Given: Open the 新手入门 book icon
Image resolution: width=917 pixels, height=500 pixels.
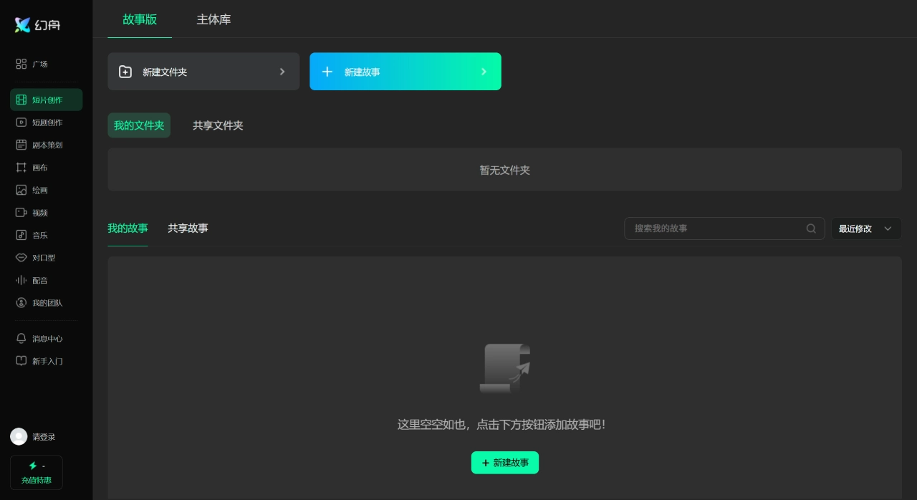Looking at the screenshot, I should 21,361.
